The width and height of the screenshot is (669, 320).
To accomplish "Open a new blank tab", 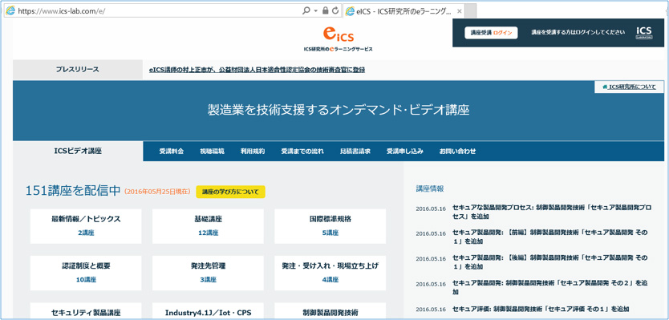I will (x=470, y=11).
